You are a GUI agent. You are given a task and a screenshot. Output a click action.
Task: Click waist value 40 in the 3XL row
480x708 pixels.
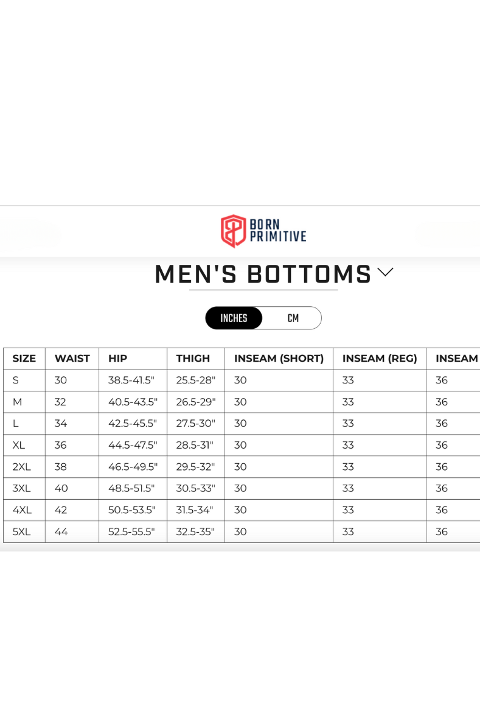click(x=61, y=489)
